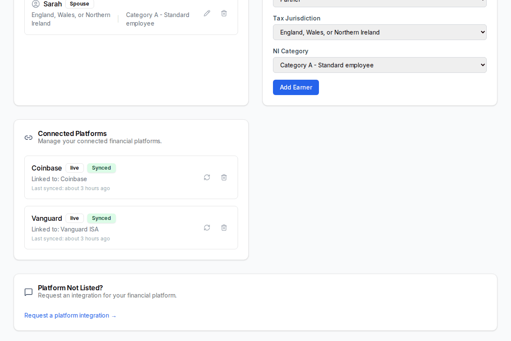Open the NI Category dropdown
Image resolution: width=511 pixels, height=341 pixels.
click(x=379, y=65)
